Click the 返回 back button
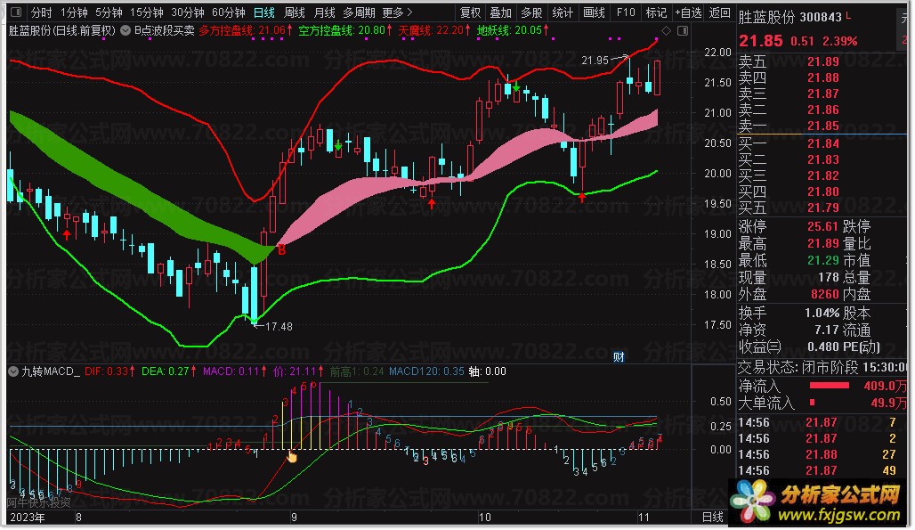Image resolution: width=915 pixels, height=530 pixels. (719, 12)
